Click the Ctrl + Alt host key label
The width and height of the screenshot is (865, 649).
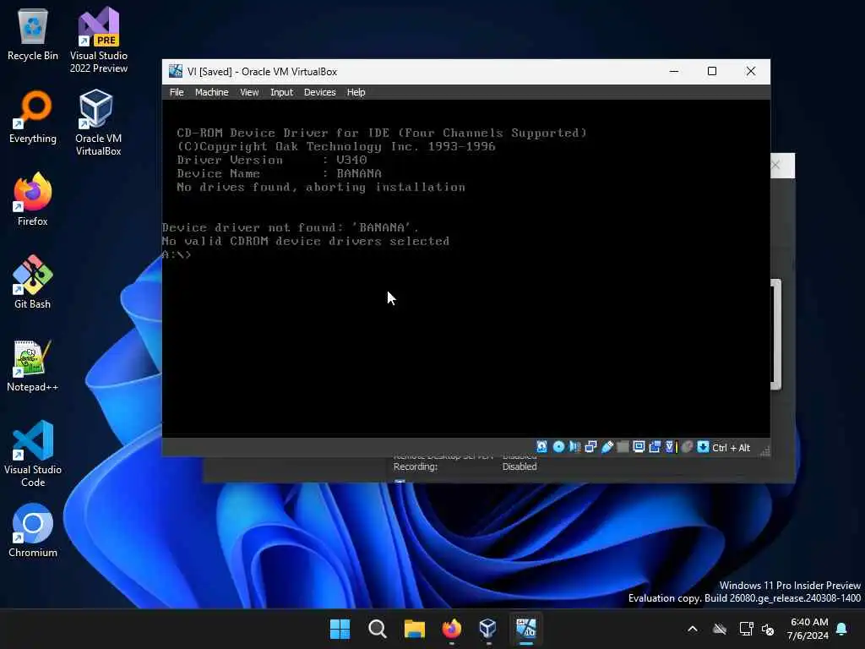(x=731, y=448)
